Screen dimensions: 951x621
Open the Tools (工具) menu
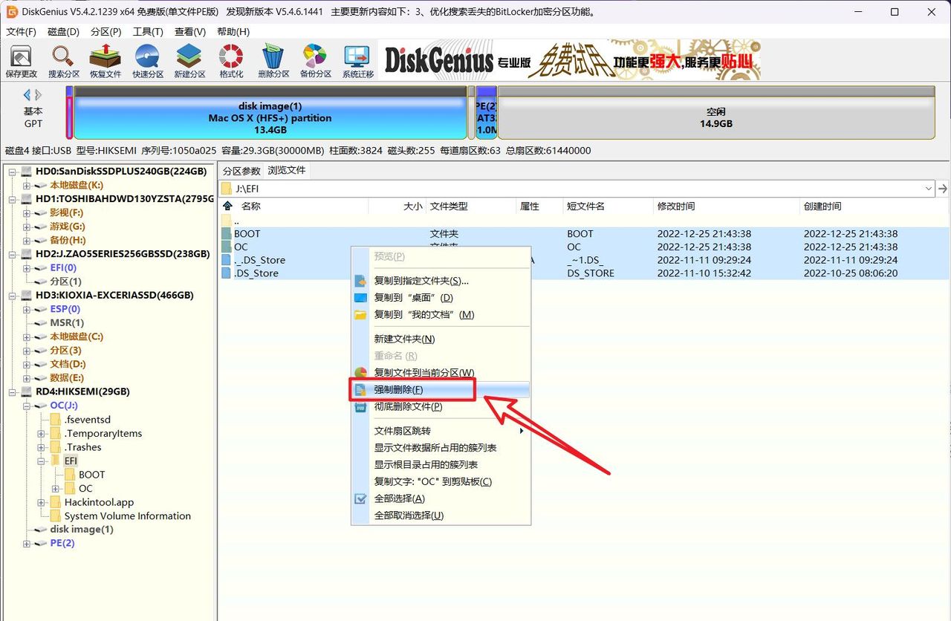coord(148,32)
